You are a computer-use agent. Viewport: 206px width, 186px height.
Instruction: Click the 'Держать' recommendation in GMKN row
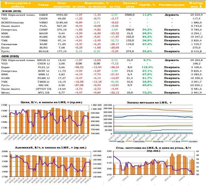(x=171, y=15)
